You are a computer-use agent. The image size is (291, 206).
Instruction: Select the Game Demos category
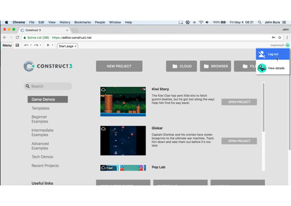coord(48,99)
